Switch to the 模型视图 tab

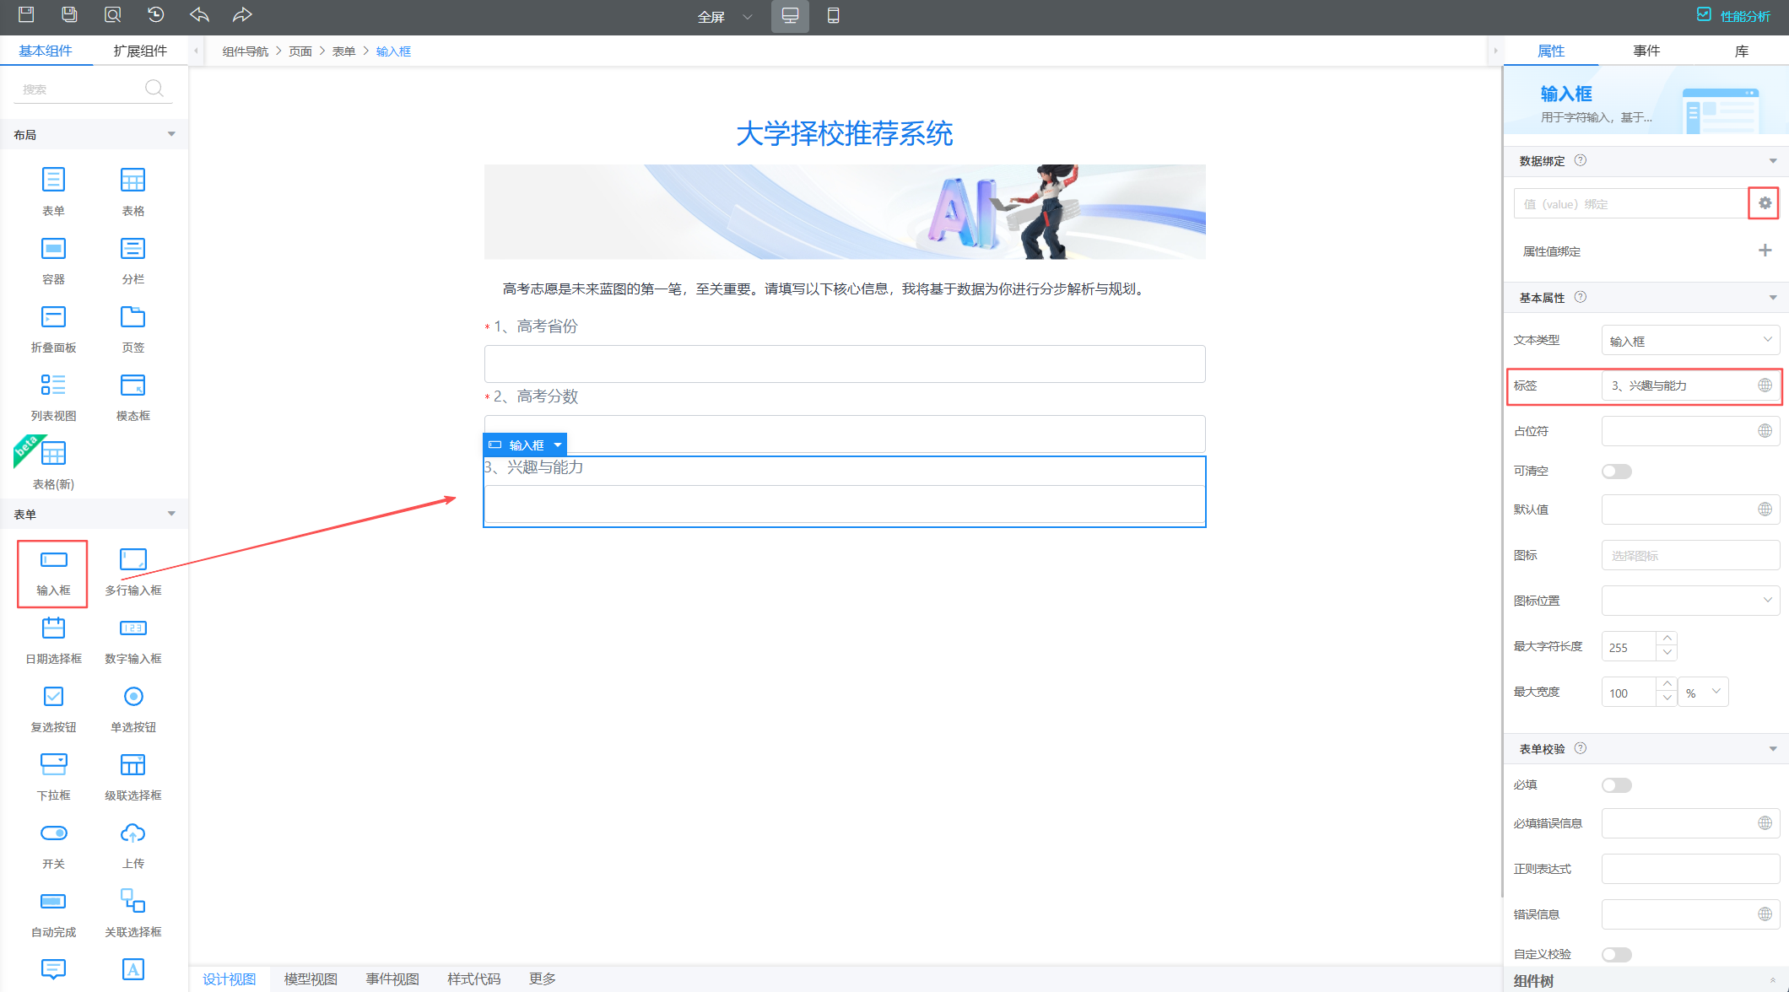click(x=311, y=979)
